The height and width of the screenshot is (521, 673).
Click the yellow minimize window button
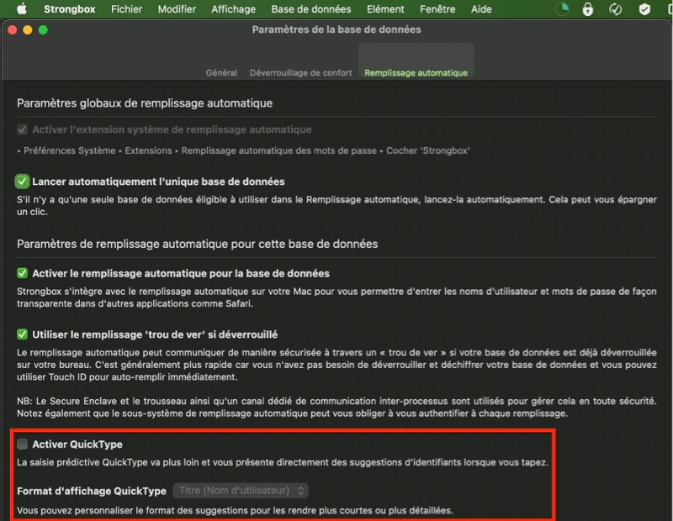click(28, 29)
